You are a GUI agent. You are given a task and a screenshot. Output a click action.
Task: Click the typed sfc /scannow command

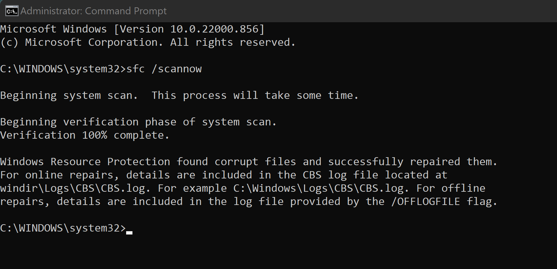click(164, 69)
